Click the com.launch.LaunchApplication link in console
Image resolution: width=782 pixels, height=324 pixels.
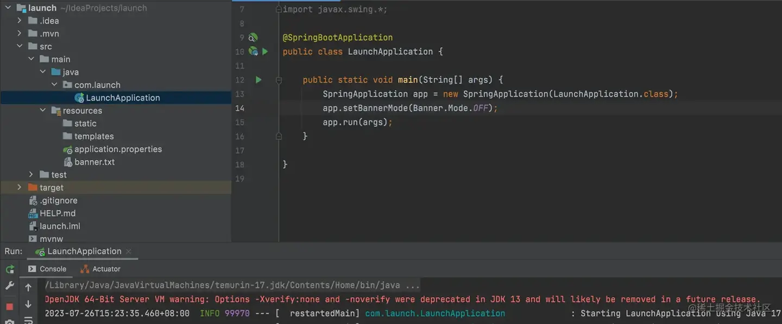(x=434, y=313)
